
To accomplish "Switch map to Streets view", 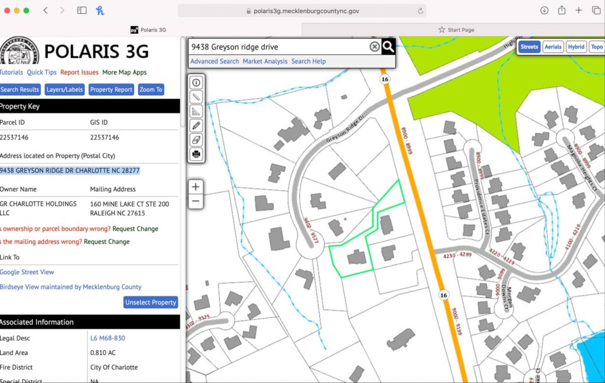I will (x=529, y=47).
